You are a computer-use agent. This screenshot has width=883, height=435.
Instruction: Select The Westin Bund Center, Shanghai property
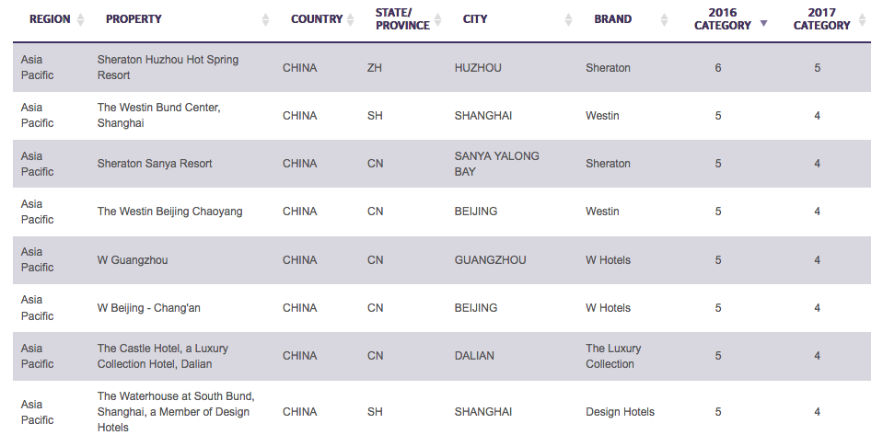click(158, 115)
